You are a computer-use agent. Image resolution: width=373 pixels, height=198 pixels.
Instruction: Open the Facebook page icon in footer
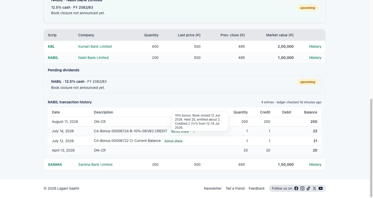296,188
